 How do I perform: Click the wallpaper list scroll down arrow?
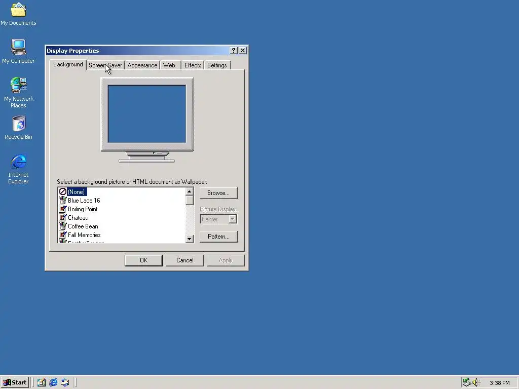[x=190, y=239]
